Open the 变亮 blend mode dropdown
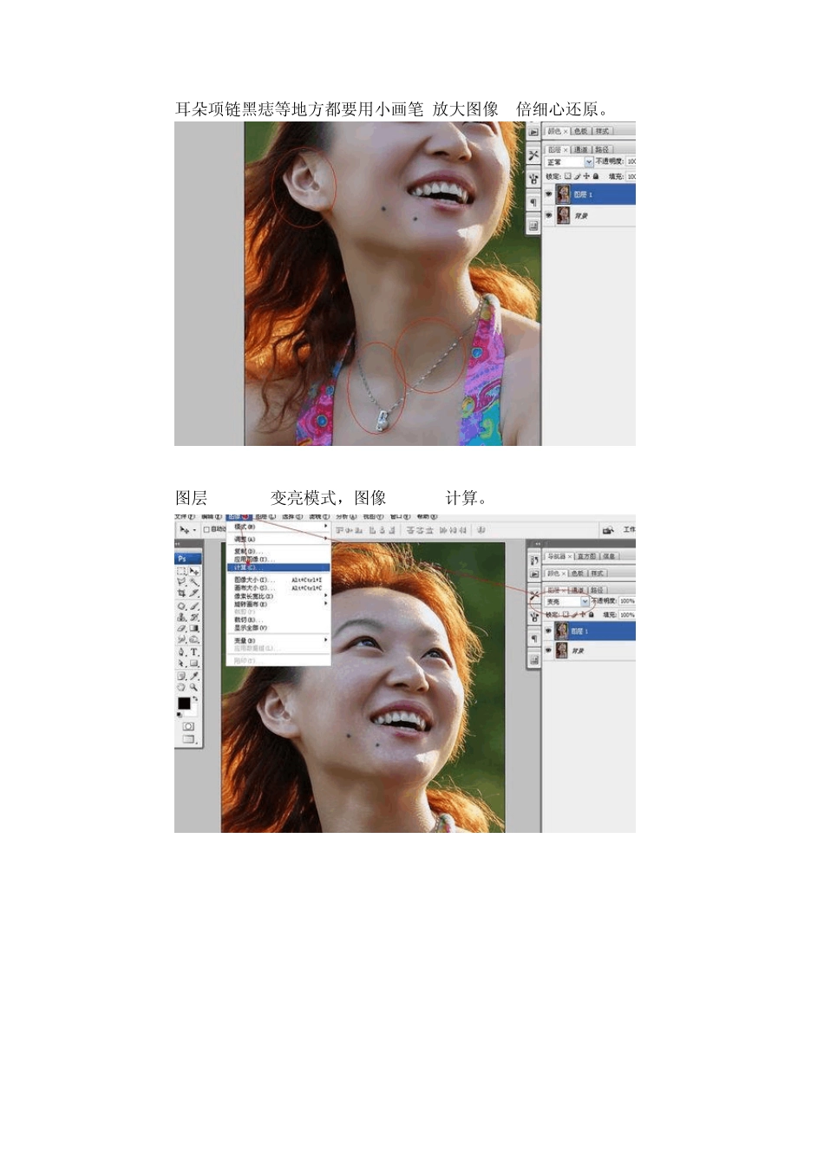The width and height of the screenshot is (824, 1166). (x=567, y=601)
